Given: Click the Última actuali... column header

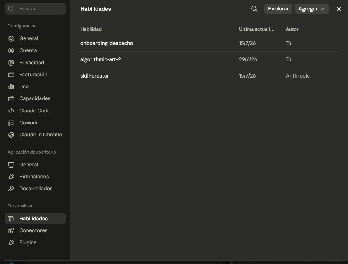Looking at the screenshot, I should pyautogui.click(x=257, y=29).
